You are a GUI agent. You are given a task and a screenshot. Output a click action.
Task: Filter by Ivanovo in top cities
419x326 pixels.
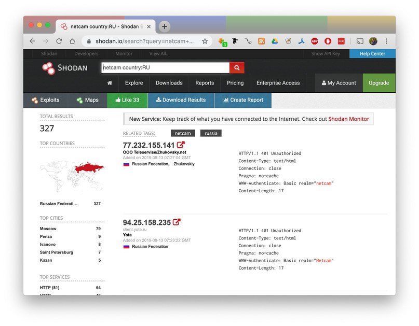coord(48,244)
